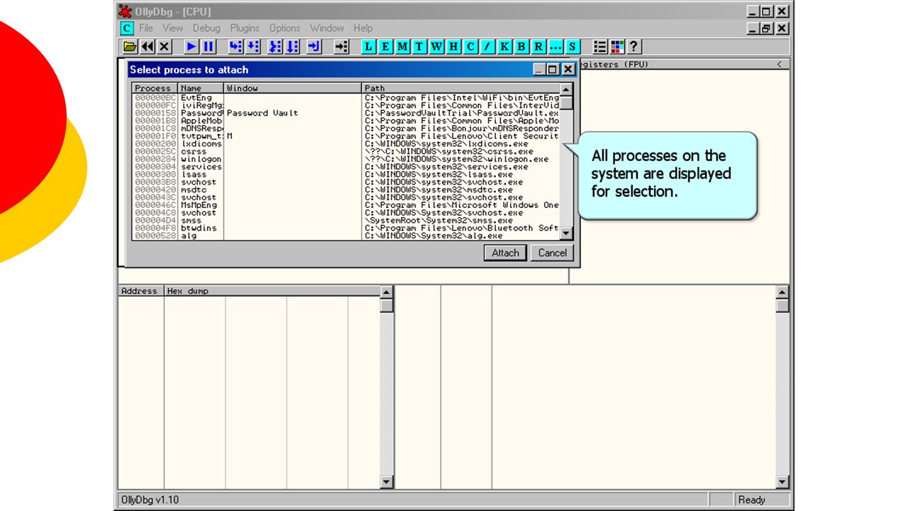
Task: Click the Appearance color grid icon
Action: point(617,47)
